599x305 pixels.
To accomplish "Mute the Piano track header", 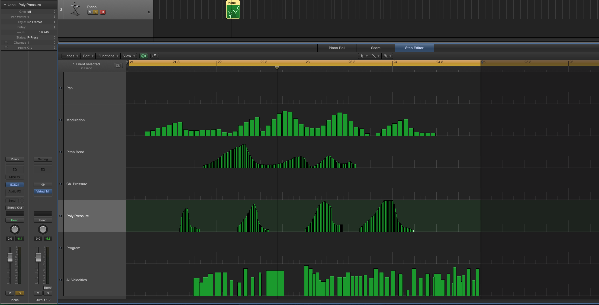I will [x=90, y=12].
